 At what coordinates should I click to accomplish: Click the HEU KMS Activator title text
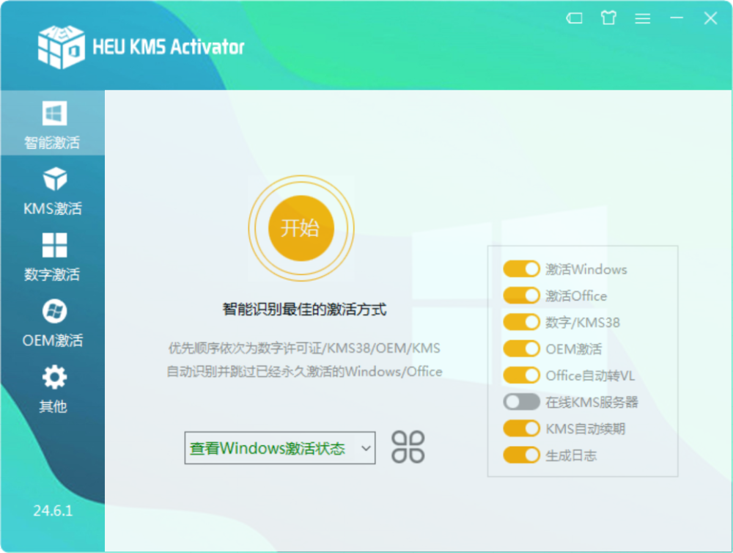169,47
